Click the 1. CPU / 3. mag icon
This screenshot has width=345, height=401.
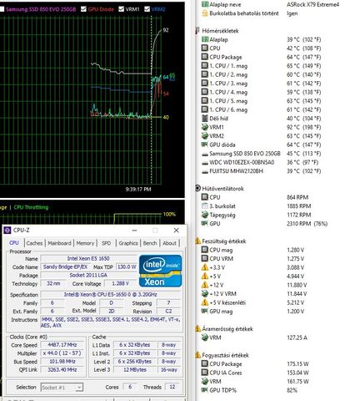tap(205, 84)
